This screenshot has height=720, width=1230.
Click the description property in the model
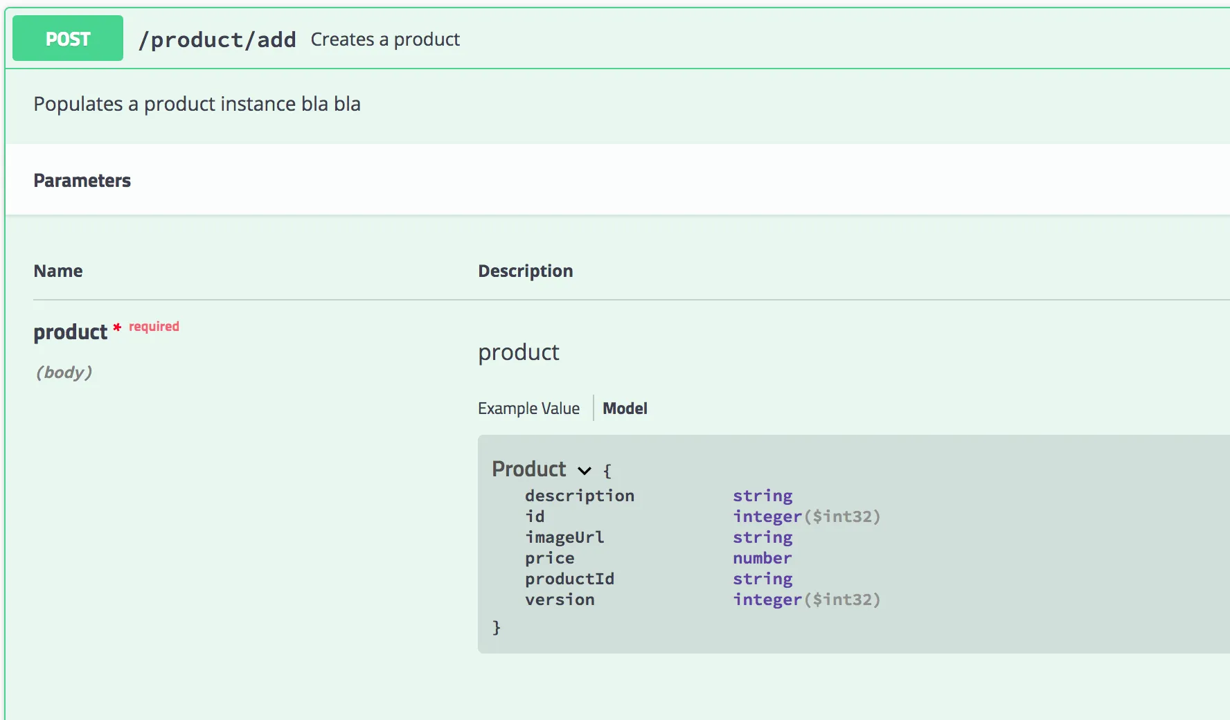coord(580,496)
